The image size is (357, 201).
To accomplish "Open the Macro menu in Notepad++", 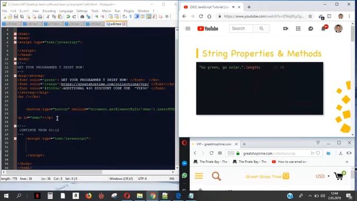I will click(x=107, y=11).
